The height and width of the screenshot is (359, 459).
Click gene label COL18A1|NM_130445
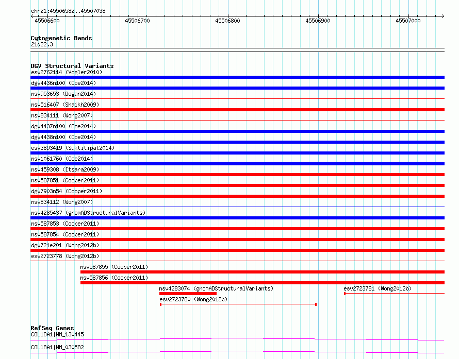click(57, 334)
